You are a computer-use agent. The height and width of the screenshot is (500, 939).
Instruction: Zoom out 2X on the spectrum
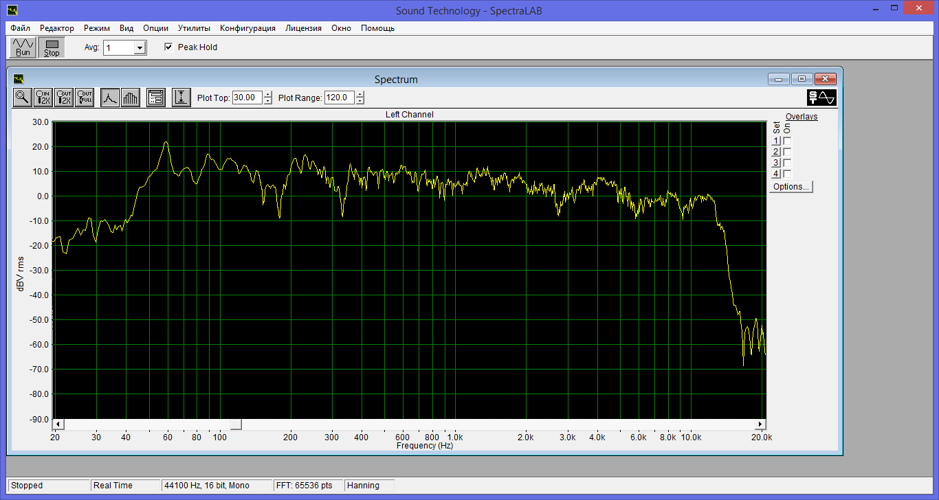64,98
